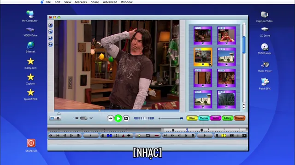Screen dimensions: 295x165
Task: Click the rectangle frame icon near the star
Action: point(148,136)
